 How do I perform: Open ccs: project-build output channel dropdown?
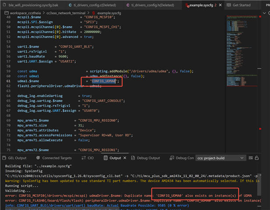pos(220,158)
